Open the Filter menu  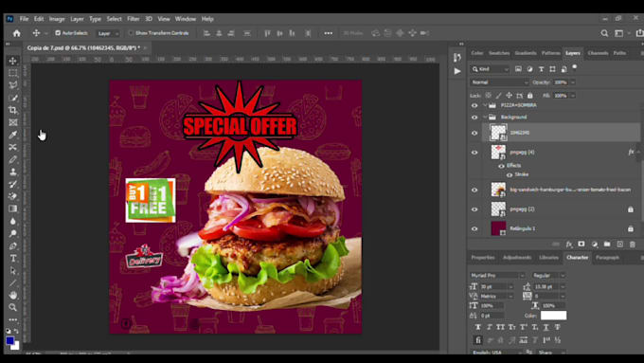(134, 19)
